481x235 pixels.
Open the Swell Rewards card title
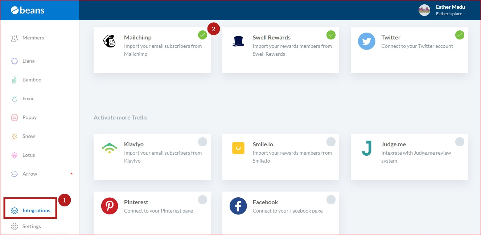pyautogui.click(x=272, y=38)
